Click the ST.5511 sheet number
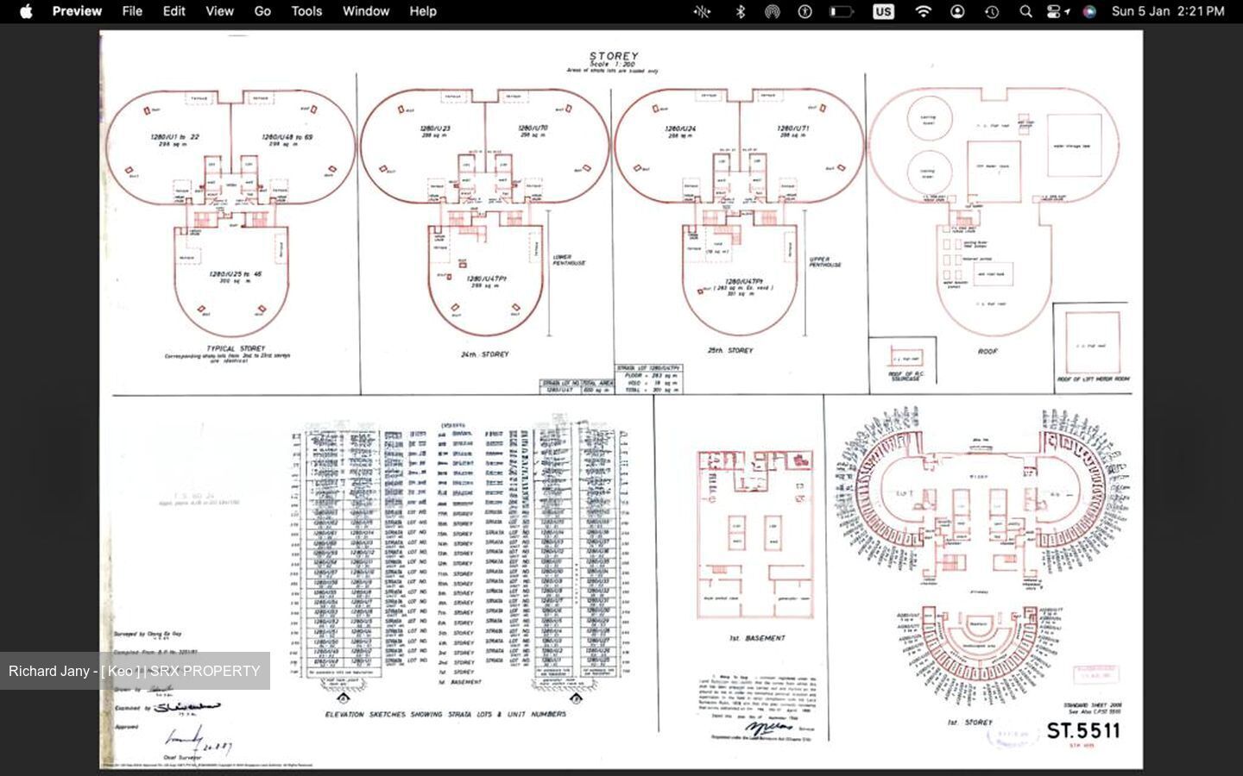 pos(1083,731)
